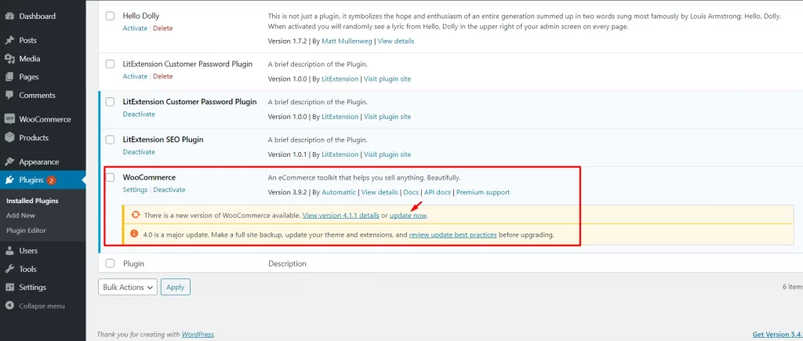This screenshot has width=803, height=341.
Task: Click the Posts pushpin icon
Action: (9, 40)
